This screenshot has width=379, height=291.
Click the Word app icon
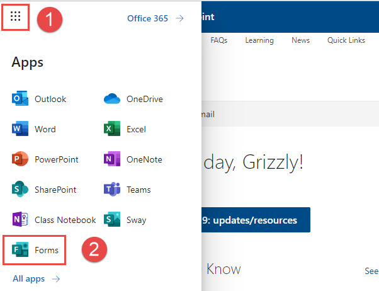[20, 128]
